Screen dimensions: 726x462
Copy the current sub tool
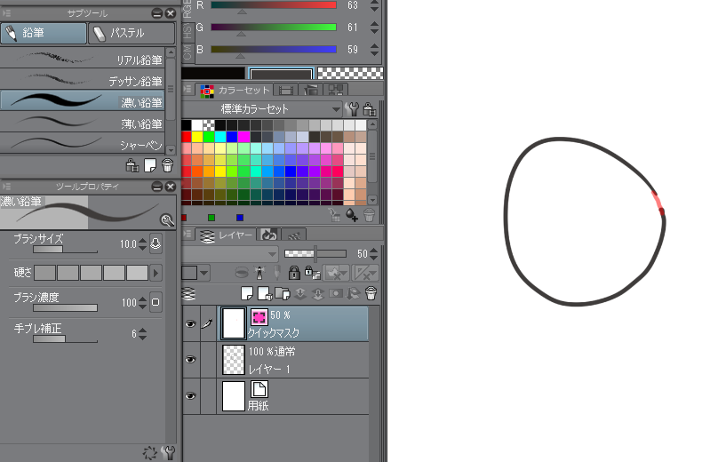point(150,165)
